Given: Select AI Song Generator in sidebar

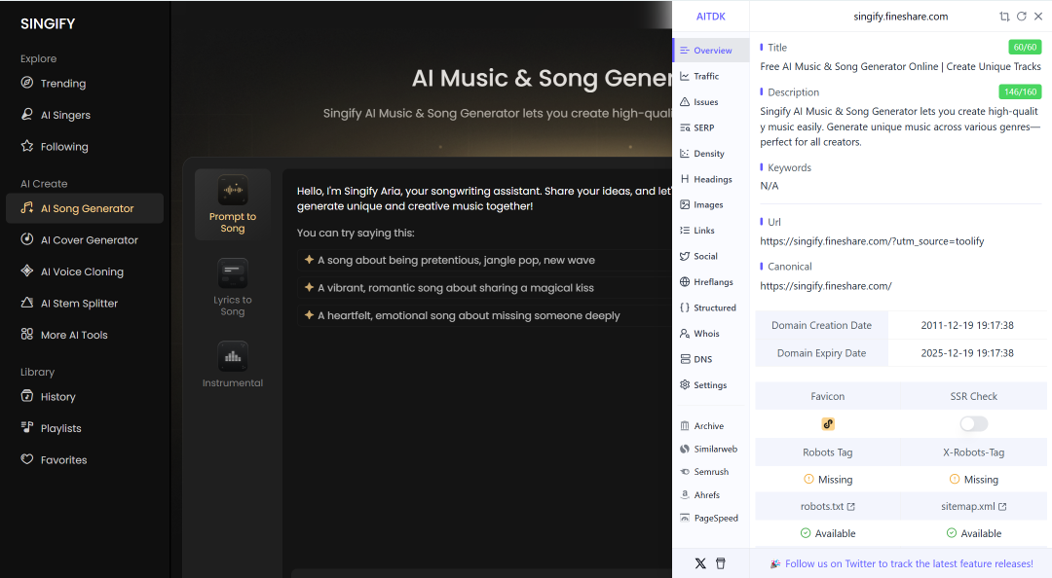Looking at the screenshot, I should [x=85, y=208].
